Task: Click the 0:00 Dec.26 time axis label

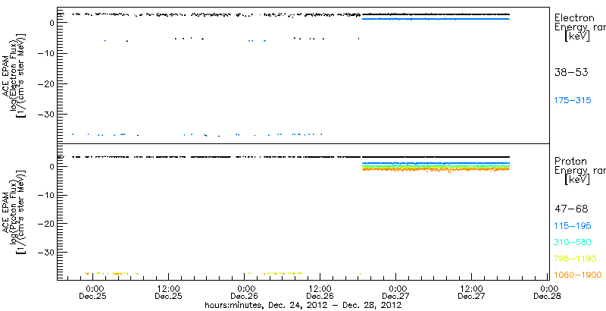Action: 244,293
